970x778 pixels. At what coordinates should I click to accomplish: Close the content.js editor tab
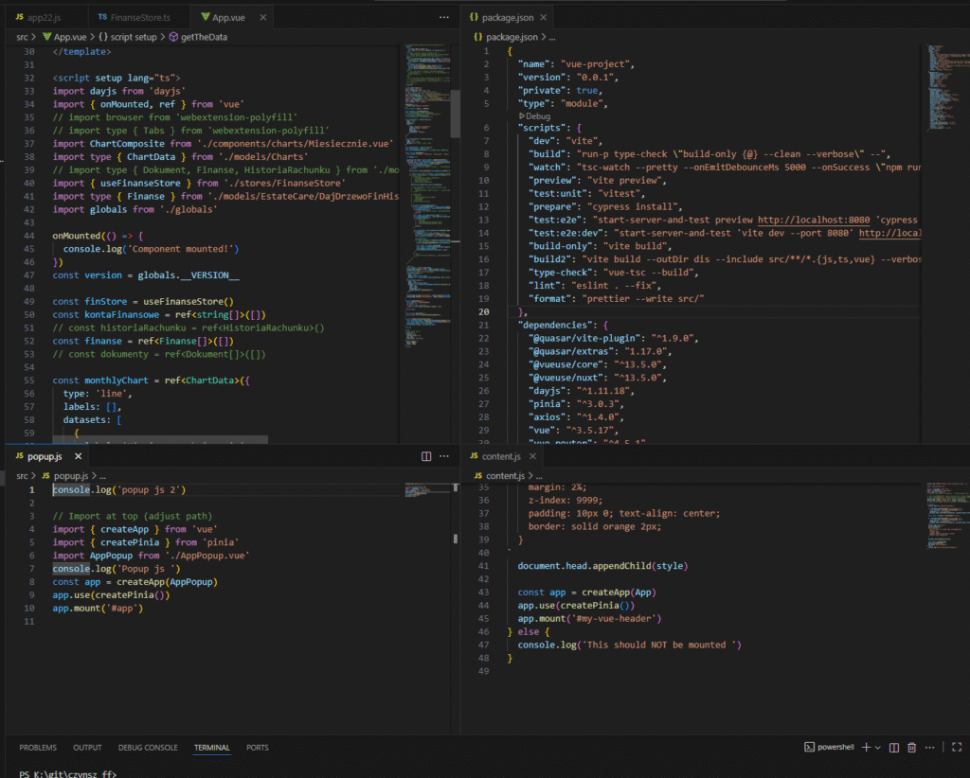534,456
